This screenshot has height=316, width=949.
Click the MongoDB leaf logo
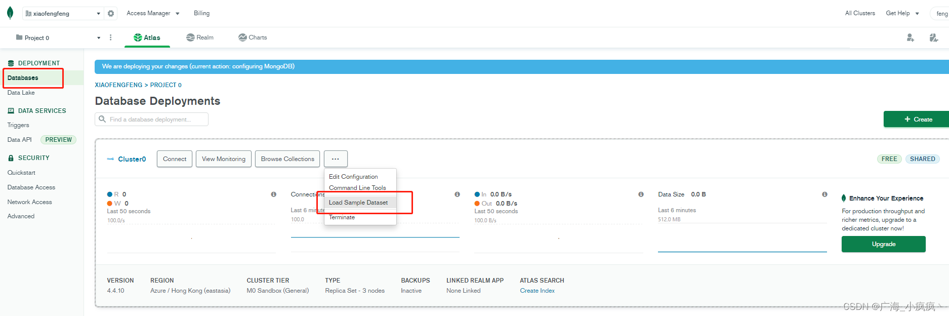coord(10,13)
